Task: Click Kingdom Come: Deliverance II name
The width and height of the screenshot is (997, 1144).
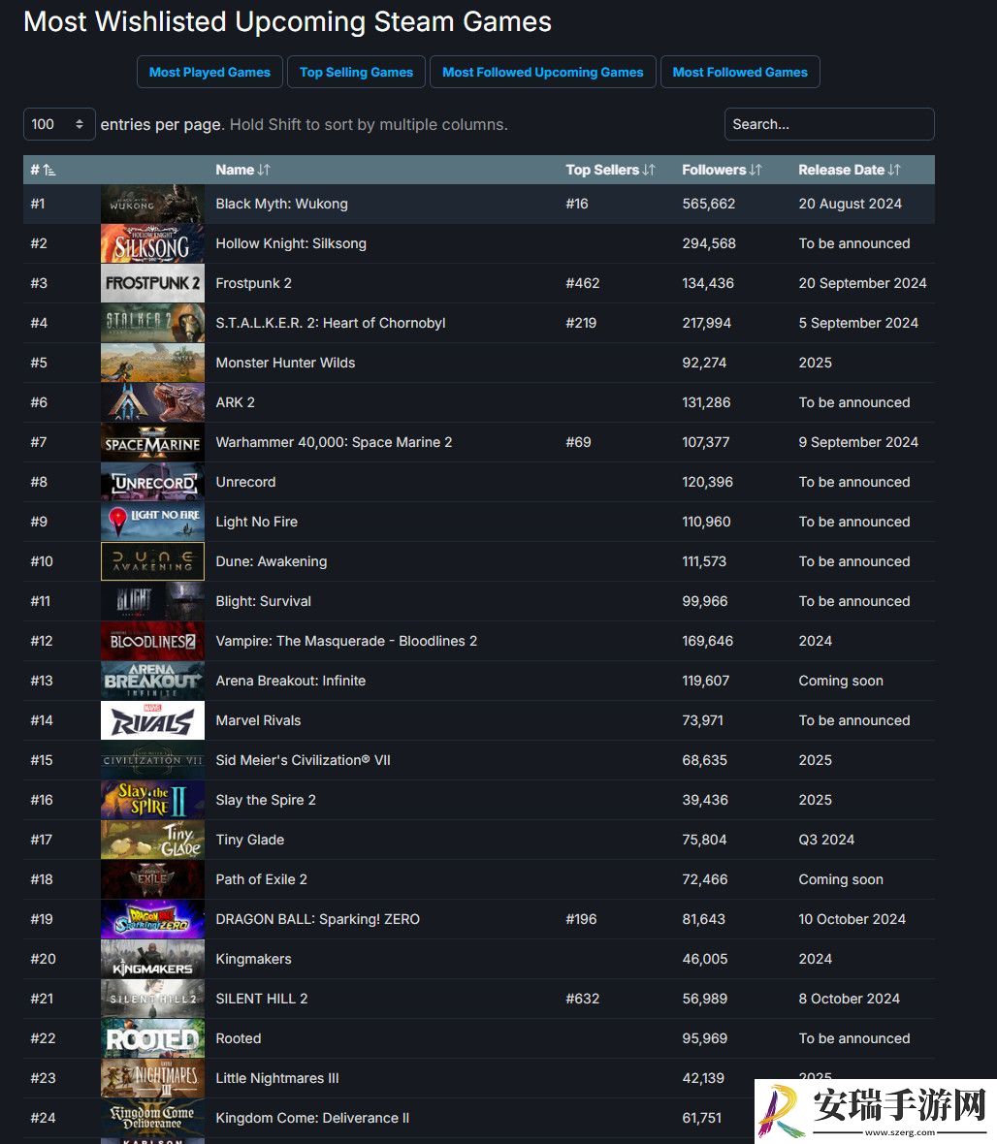Action: click(312, 1119)
